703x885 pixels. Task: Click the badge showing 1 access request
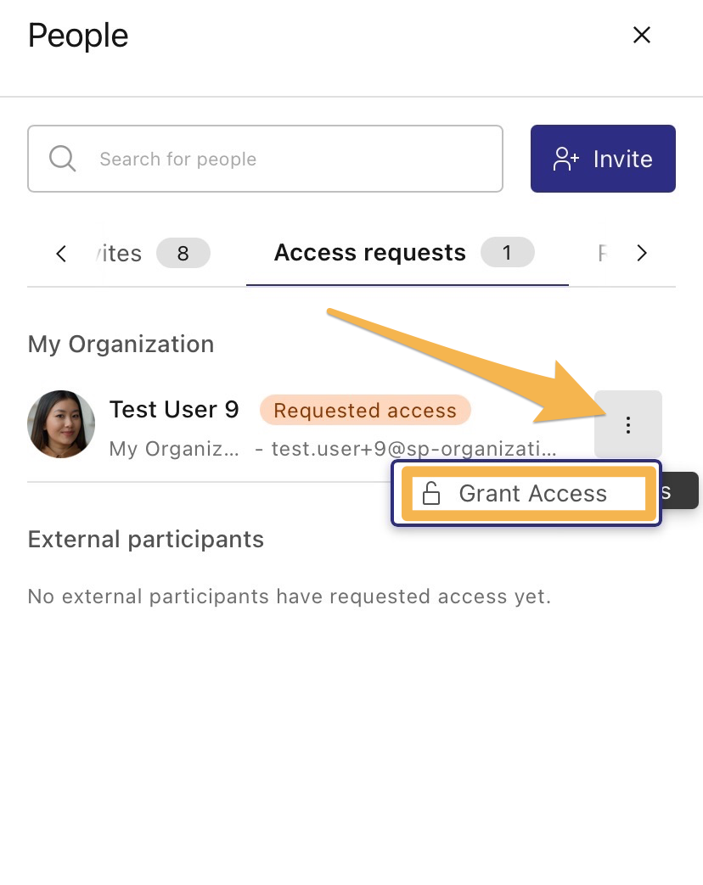tap(507, 252)
